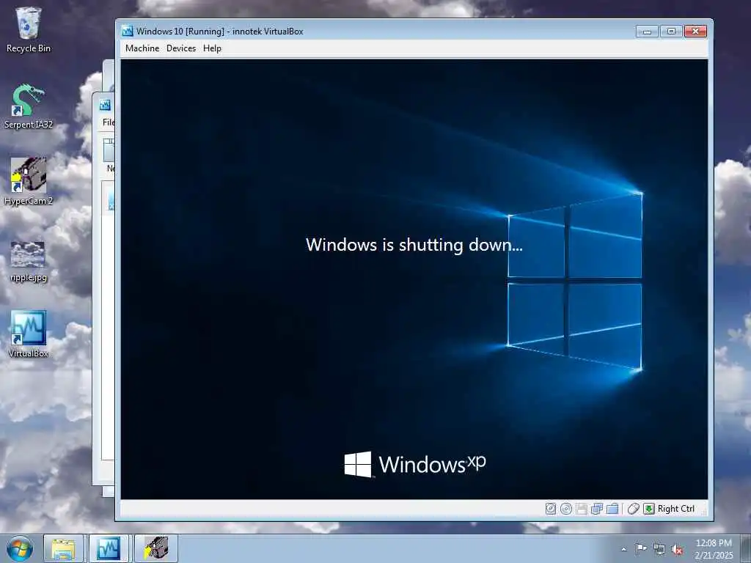The width and height of the screenshot is (751, 563).
Task: Open the Devices menu
Action: (x=181, y=48)
